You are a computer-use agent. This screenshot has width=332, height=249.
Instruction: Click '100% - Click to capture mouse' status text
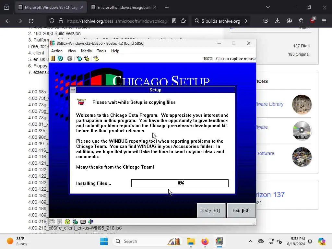coord(229,59)
